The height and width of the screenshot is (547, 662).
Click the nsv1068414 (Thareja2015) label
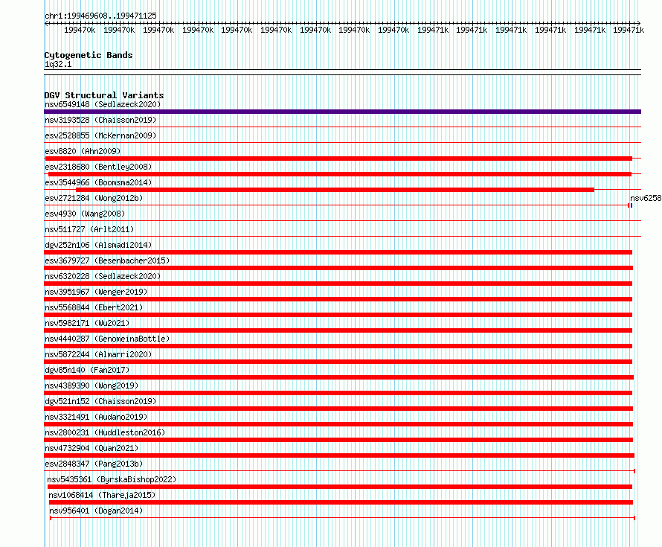pyautogui.click(x=102, y=495)
